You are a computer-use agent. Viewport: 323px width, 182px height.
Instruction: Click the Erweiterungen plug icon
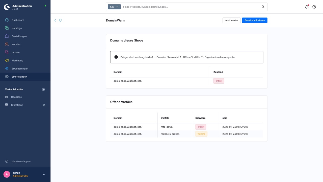pos(7,69)
